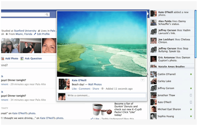Open Kate O'Neill link in the "reat!" activity line
The image size is (197, 126).
pos(20,113)
